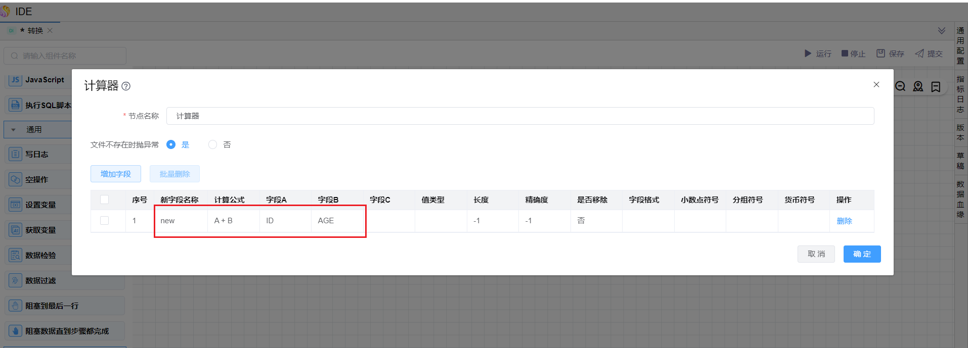Click the 删除 link in row 1
Screen dimensions: 968x348
844,221
